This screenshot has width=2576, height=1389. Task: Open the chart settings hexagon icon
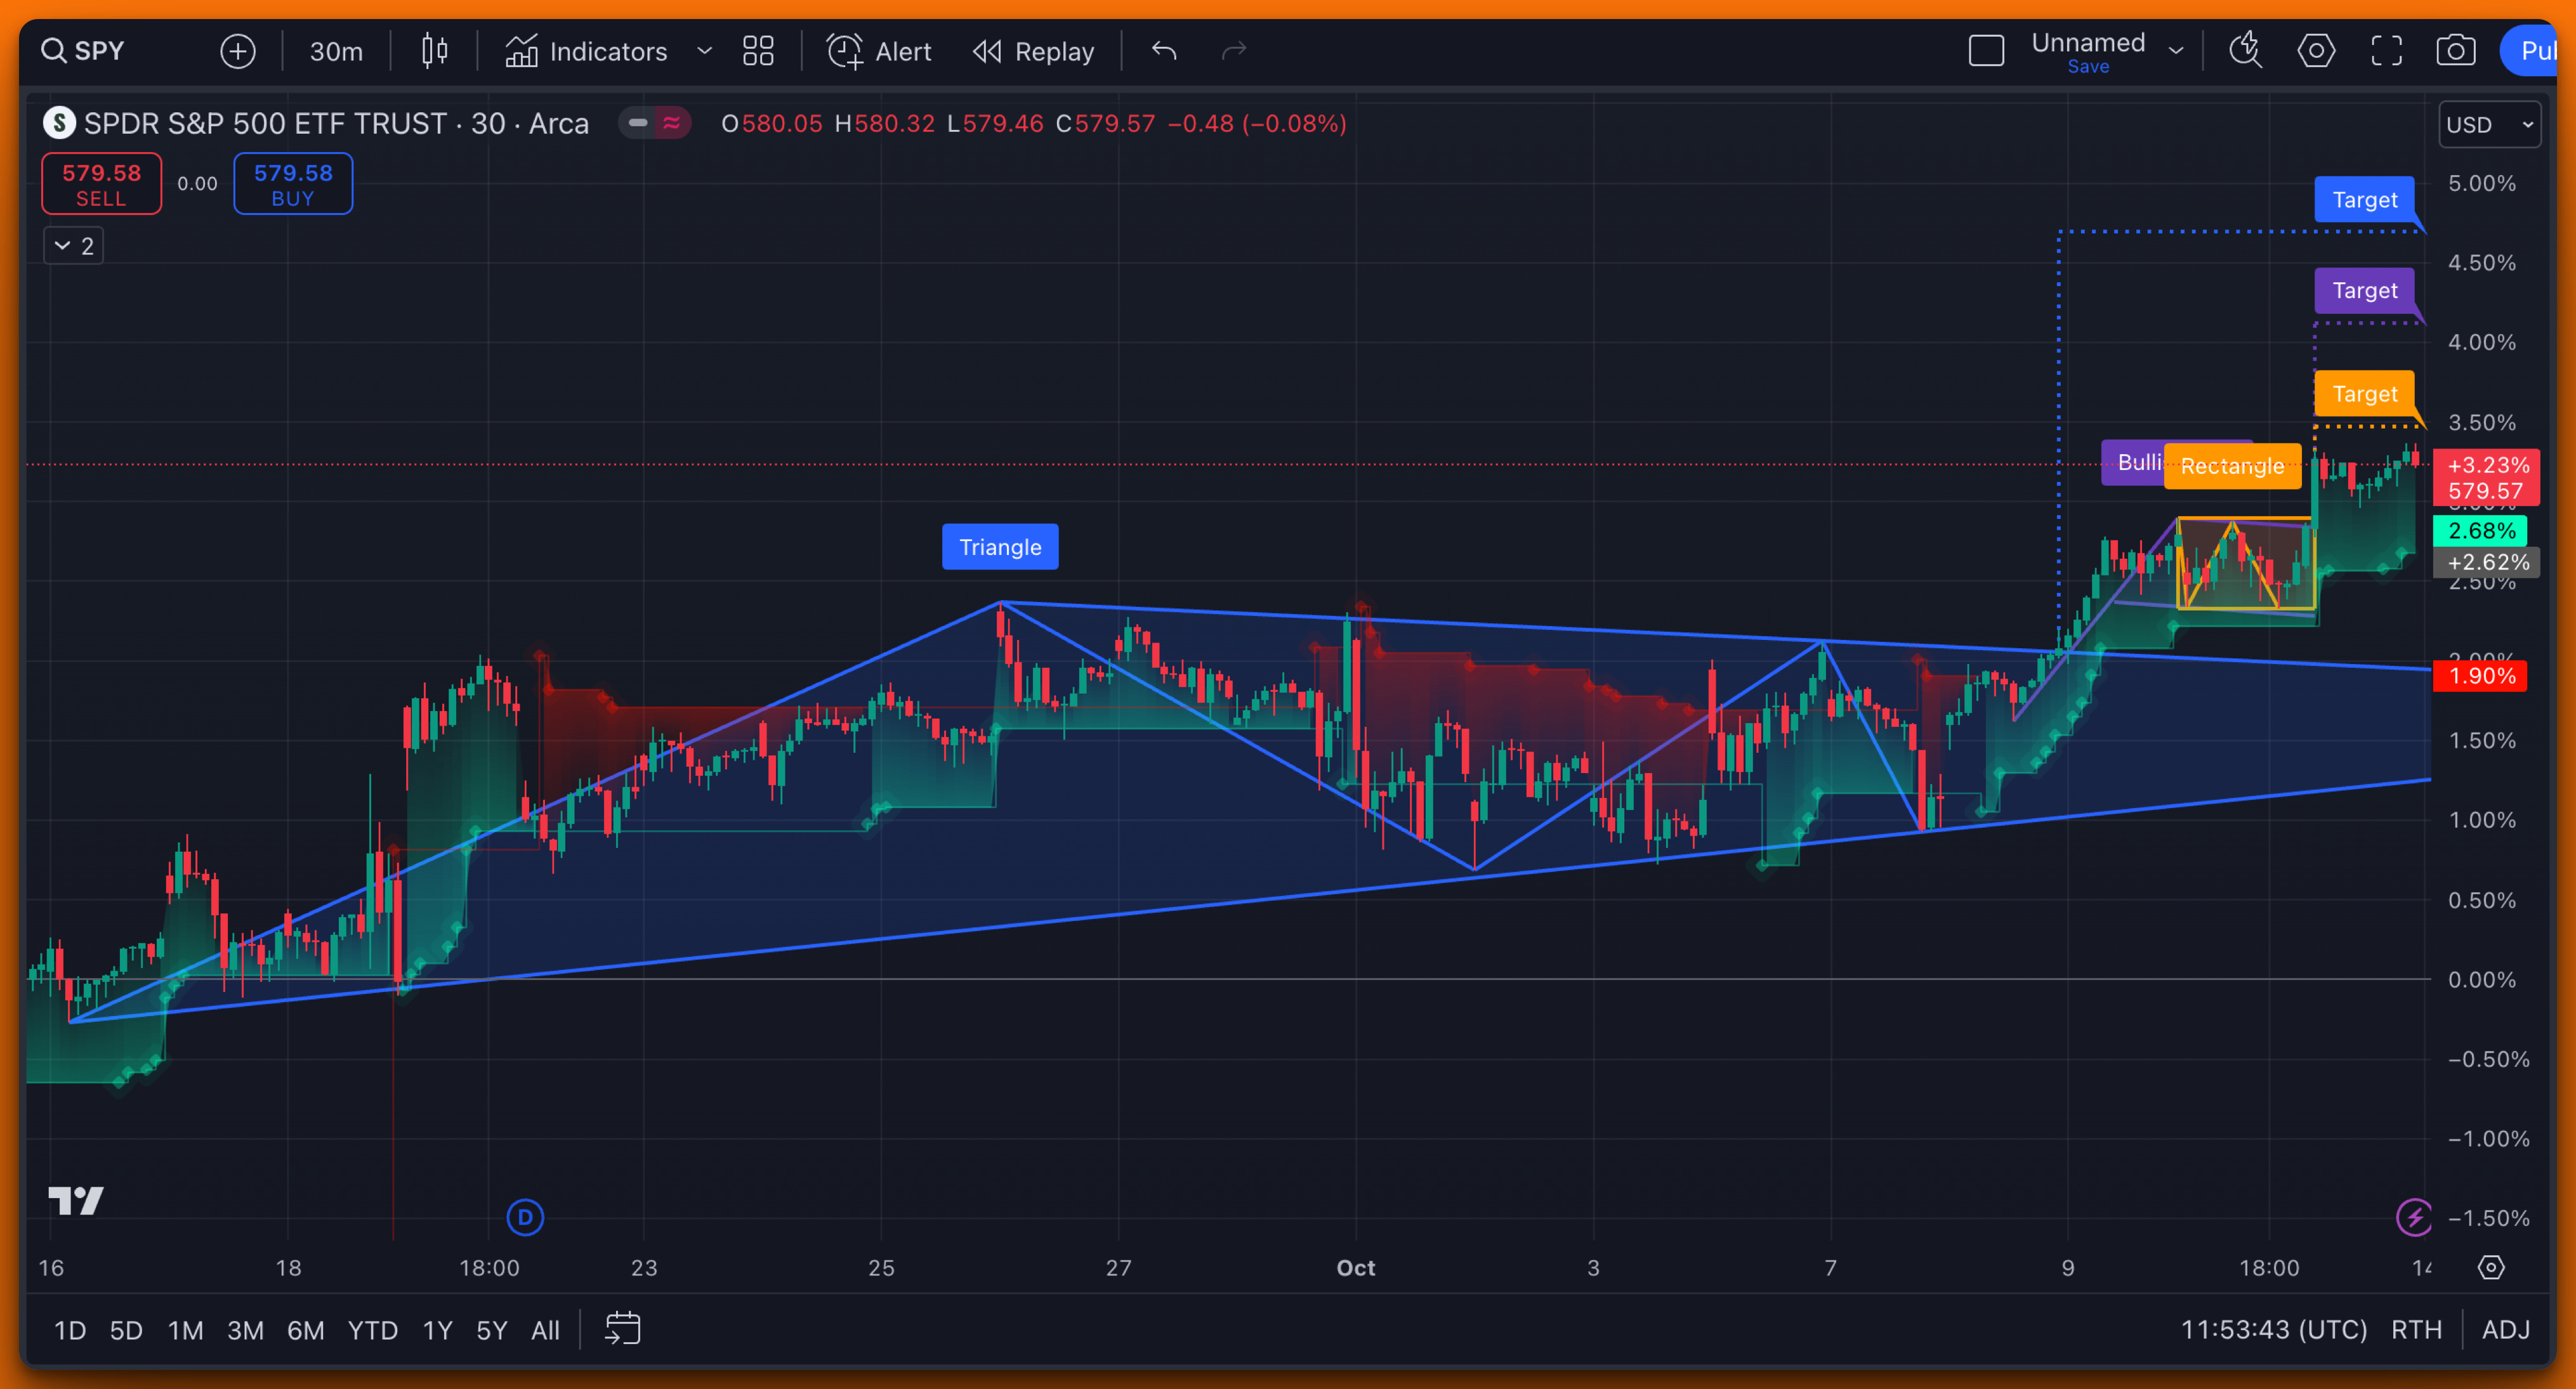[2316, 51]
